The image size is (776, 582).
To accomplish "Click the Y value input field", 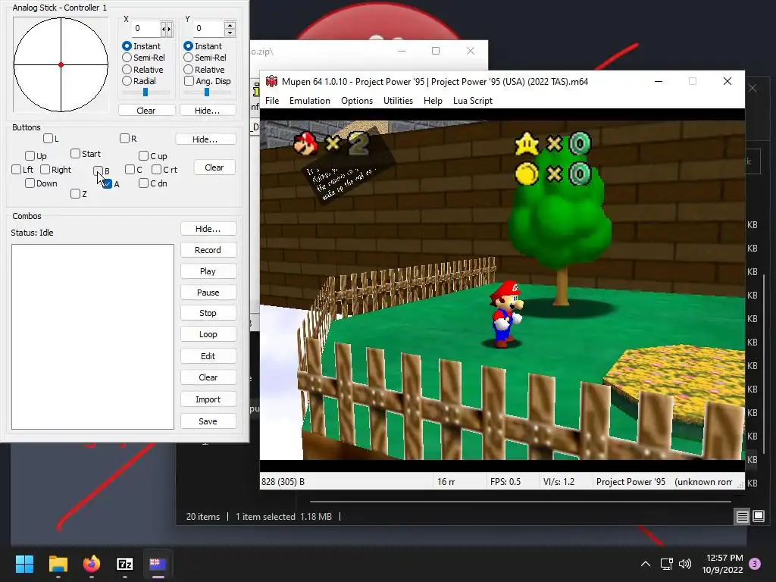I will point(208,28).
